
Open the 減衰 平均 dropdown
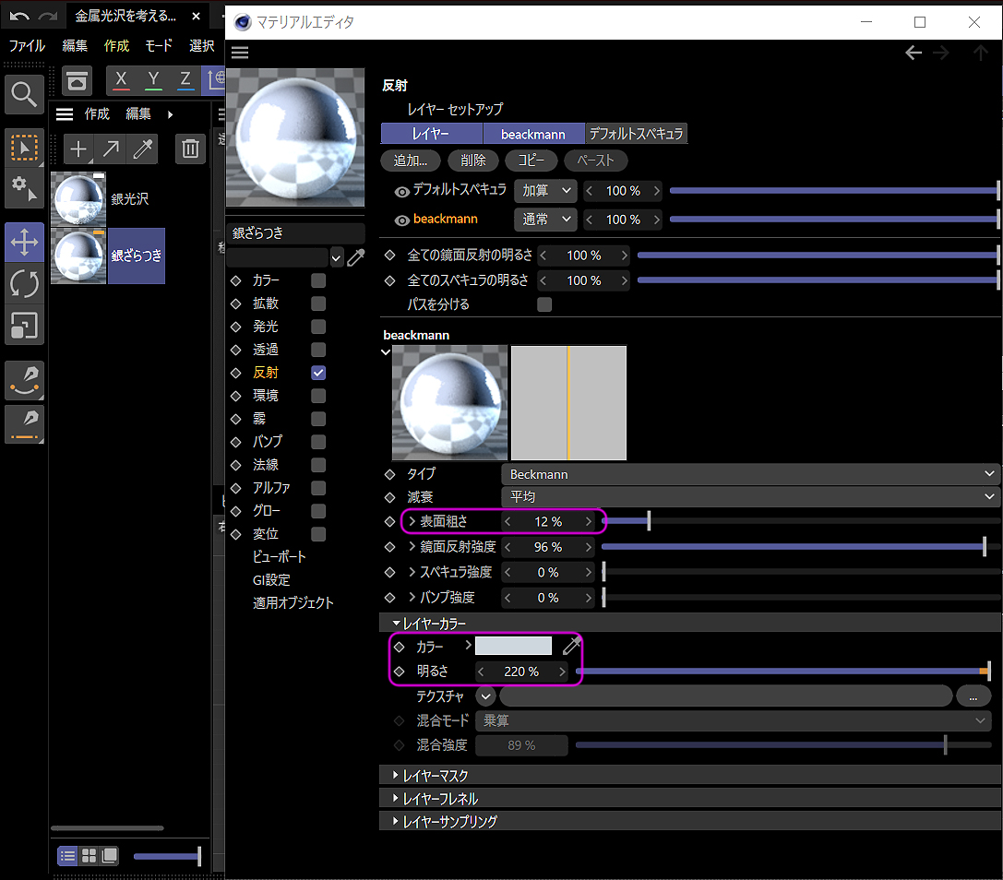pos(750,497)
